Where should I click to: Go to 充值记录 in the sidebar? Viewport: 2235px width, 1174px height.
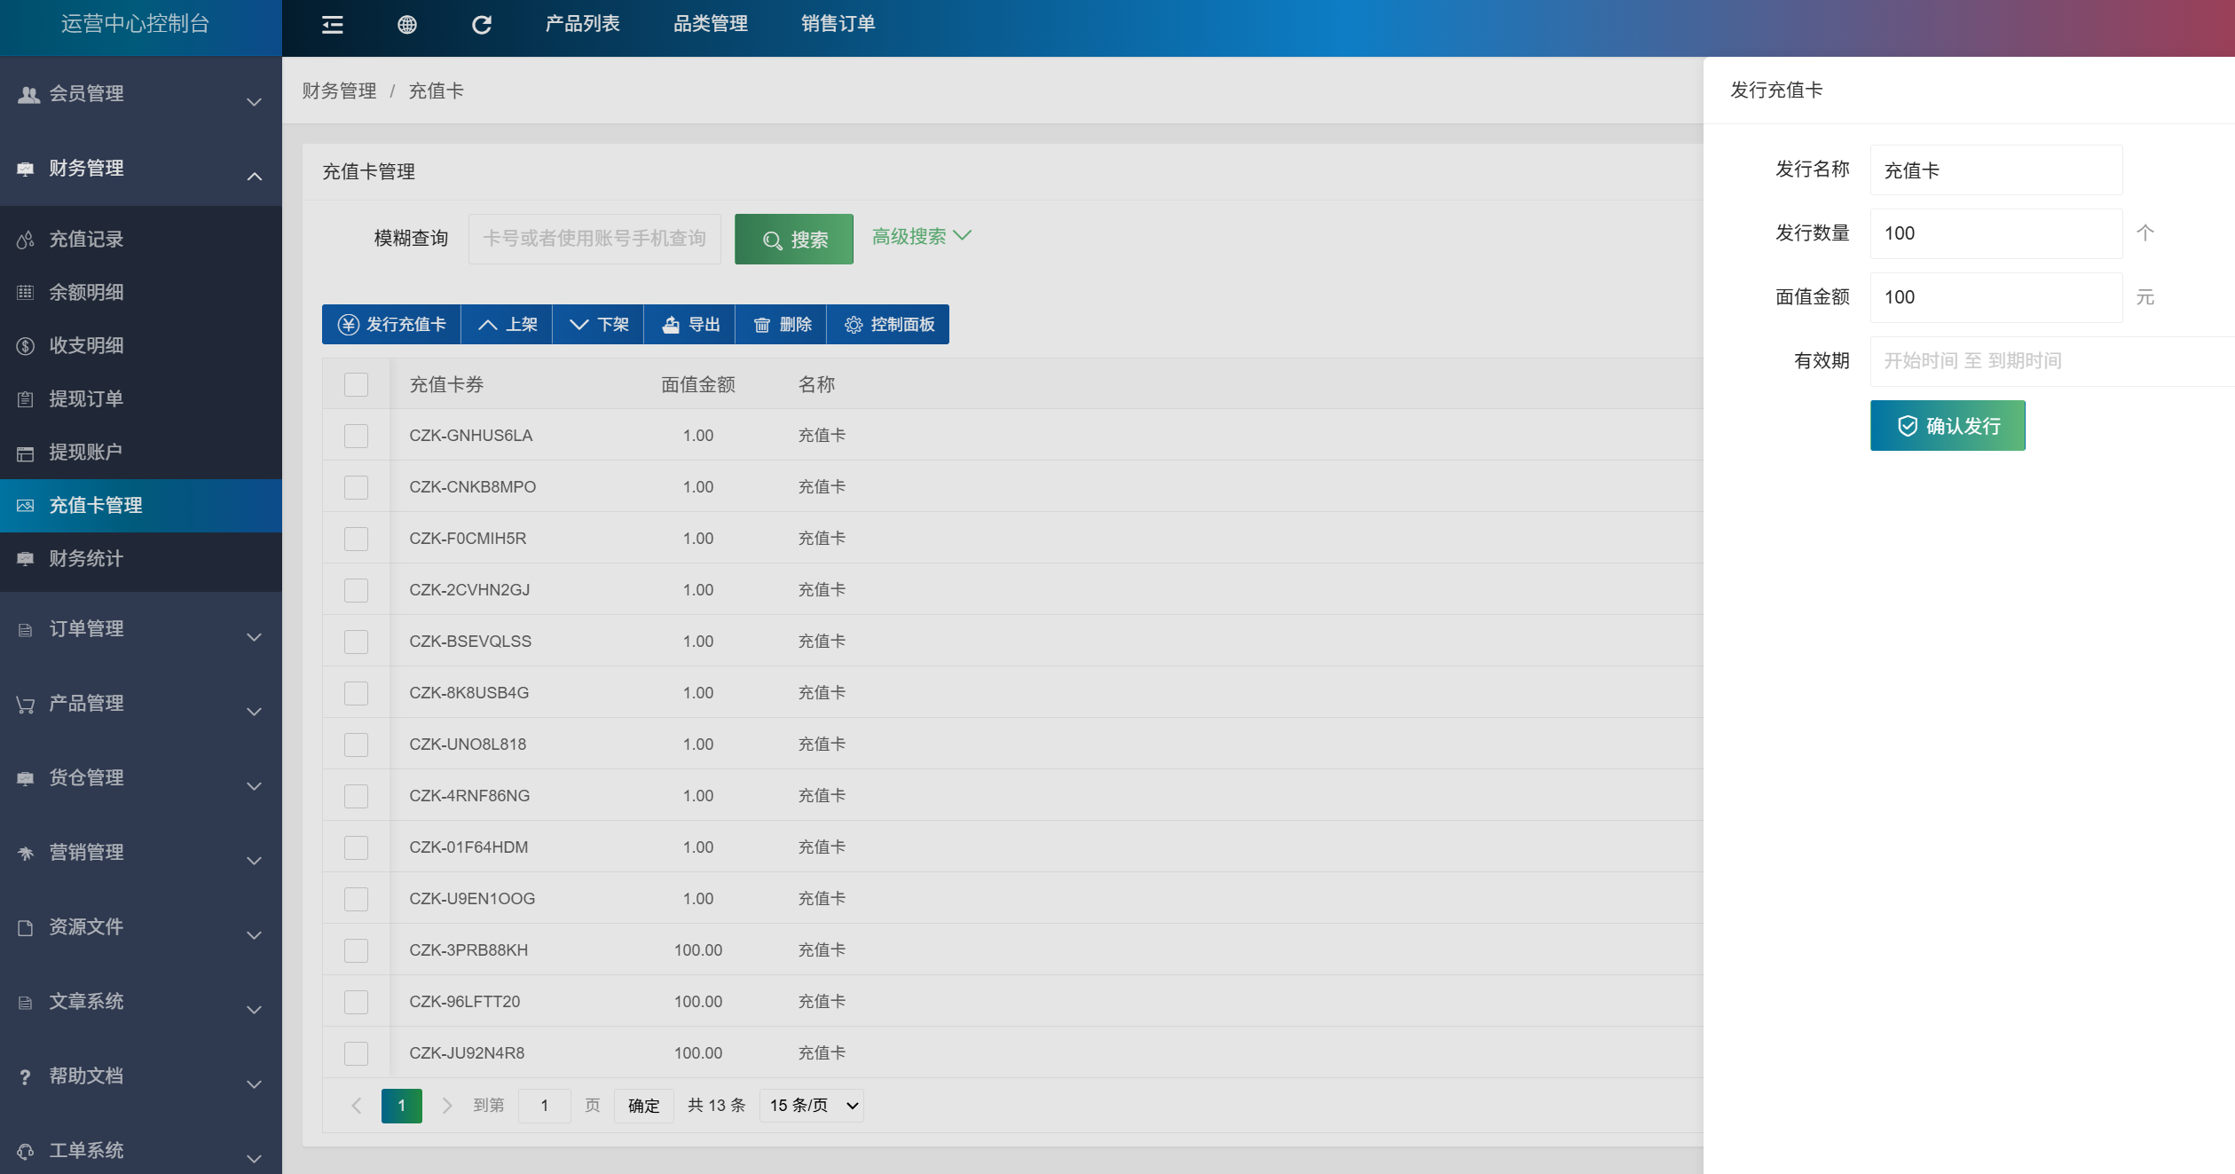click(x=86, y=240)
